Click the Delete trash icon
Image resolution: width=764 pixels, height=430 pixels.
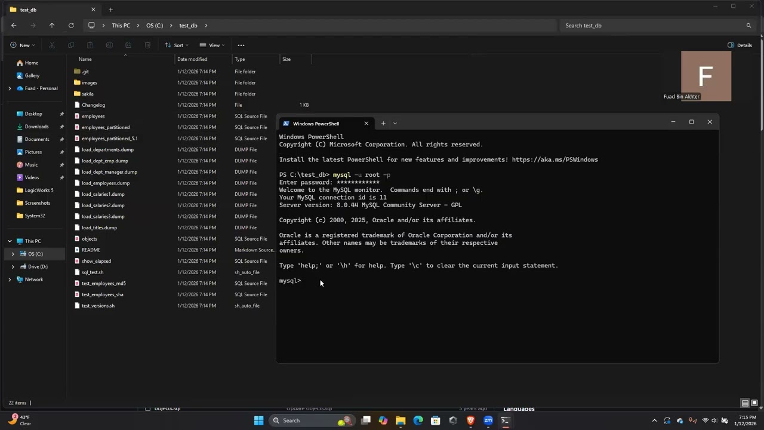[x=147, y=45]
